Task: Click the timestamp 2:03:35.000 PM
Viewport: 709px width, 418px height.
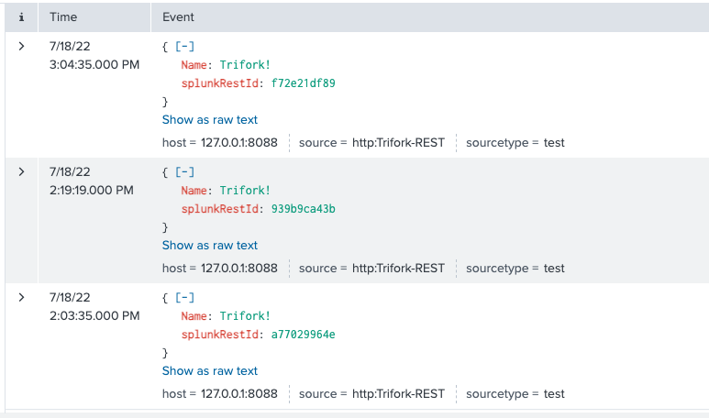Action: coord(94,316)
